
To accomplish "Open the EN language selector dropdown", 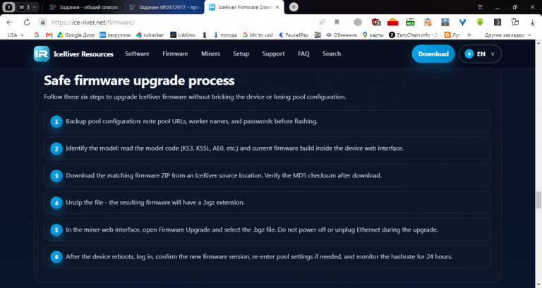I will pos(480,54).
